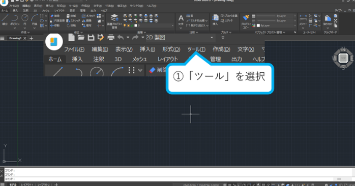Open the 寸法(N) menu
The image size is (355, 186).
coord(109,6)
